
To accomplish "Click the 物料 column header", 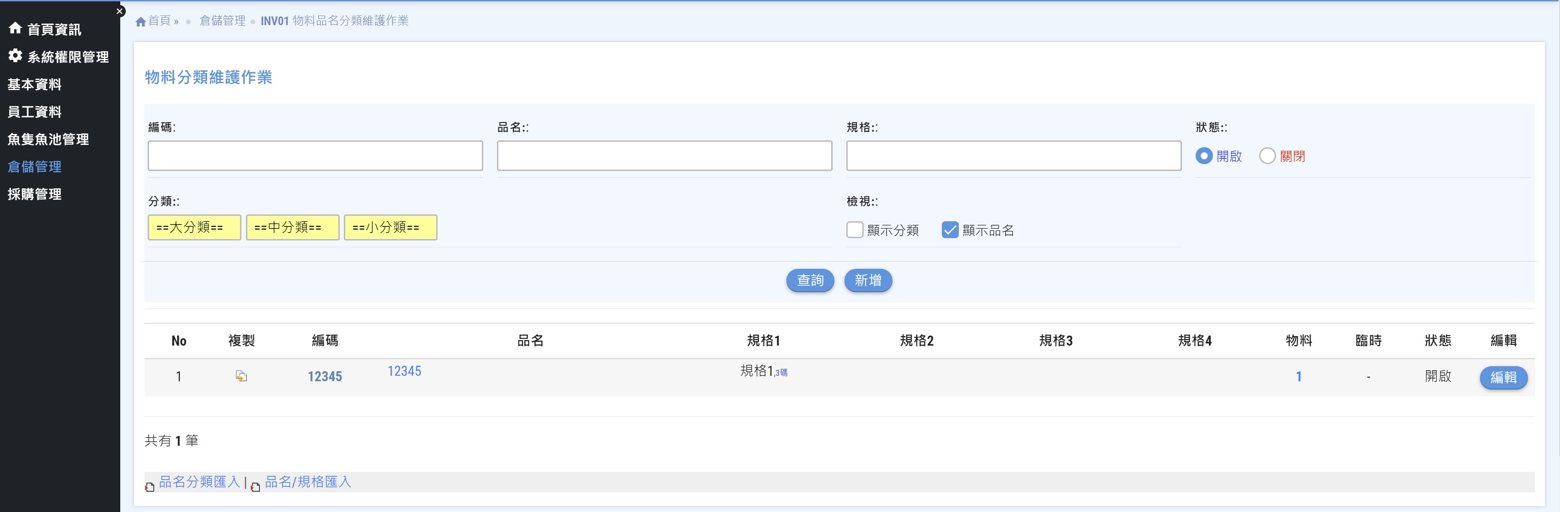I will click(x=1299, y=341).
